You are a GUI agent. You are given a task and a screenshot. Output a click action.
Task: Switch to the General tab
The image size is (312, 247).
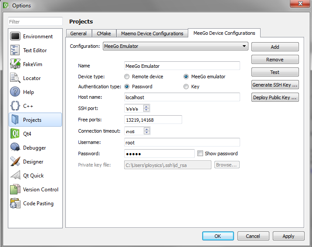pyautogui.click(x=78, y=33)
